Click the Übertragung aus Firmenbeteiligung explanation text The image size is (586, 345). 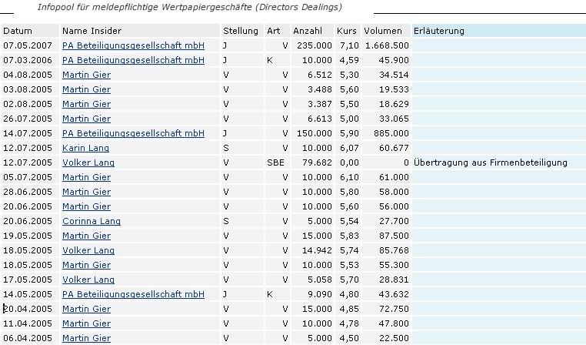pyautogui.click(x=490, y=162)
